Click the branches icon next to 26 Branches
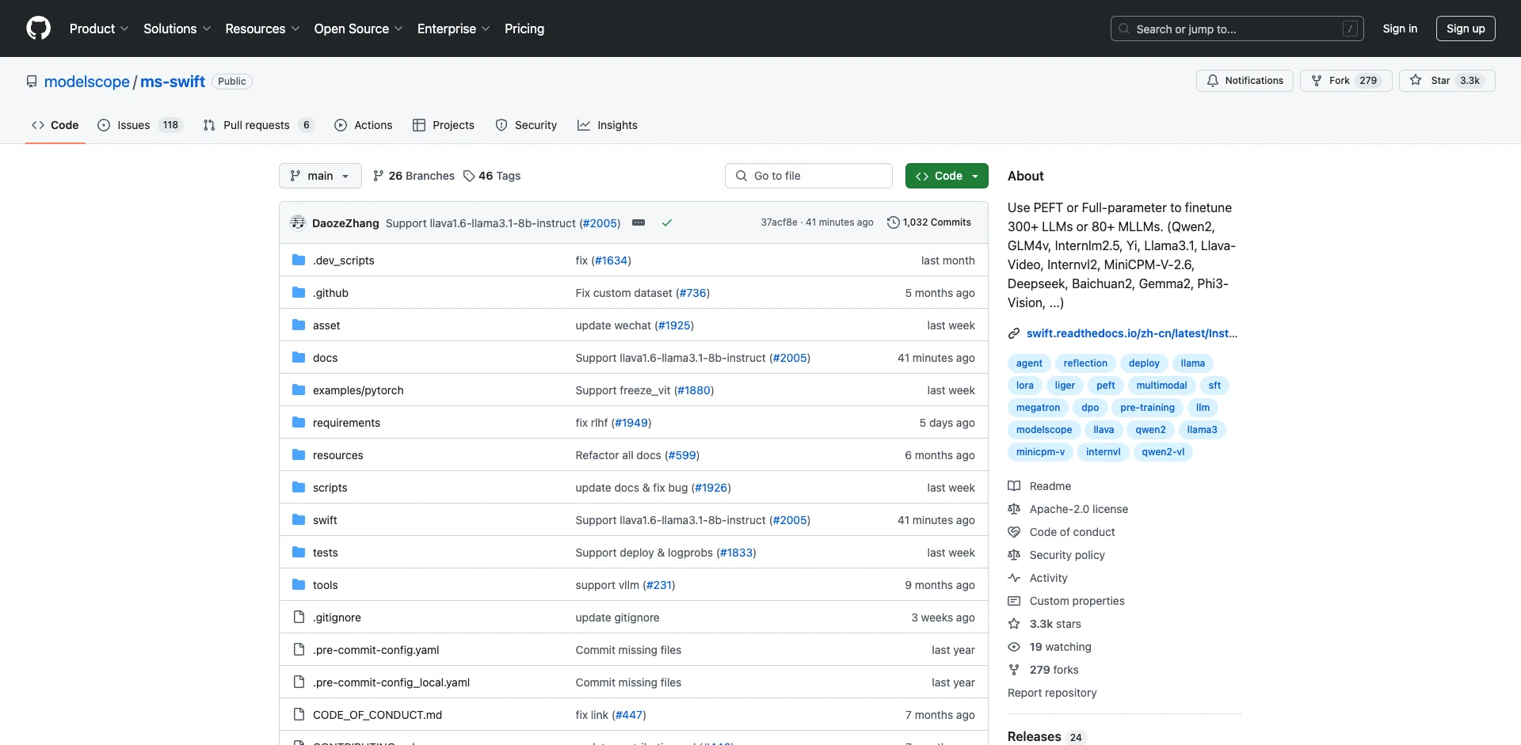The image size is (1521, 745). coord(379,176)
